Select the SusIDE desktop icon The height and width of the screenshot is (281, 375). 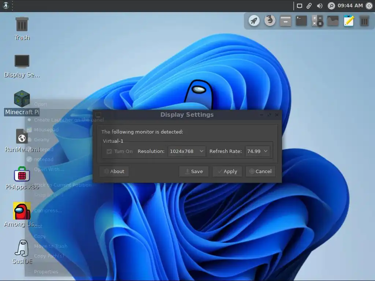coord(22,252)
